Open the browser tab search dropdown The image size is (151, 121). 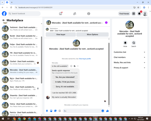pos(2,2)
